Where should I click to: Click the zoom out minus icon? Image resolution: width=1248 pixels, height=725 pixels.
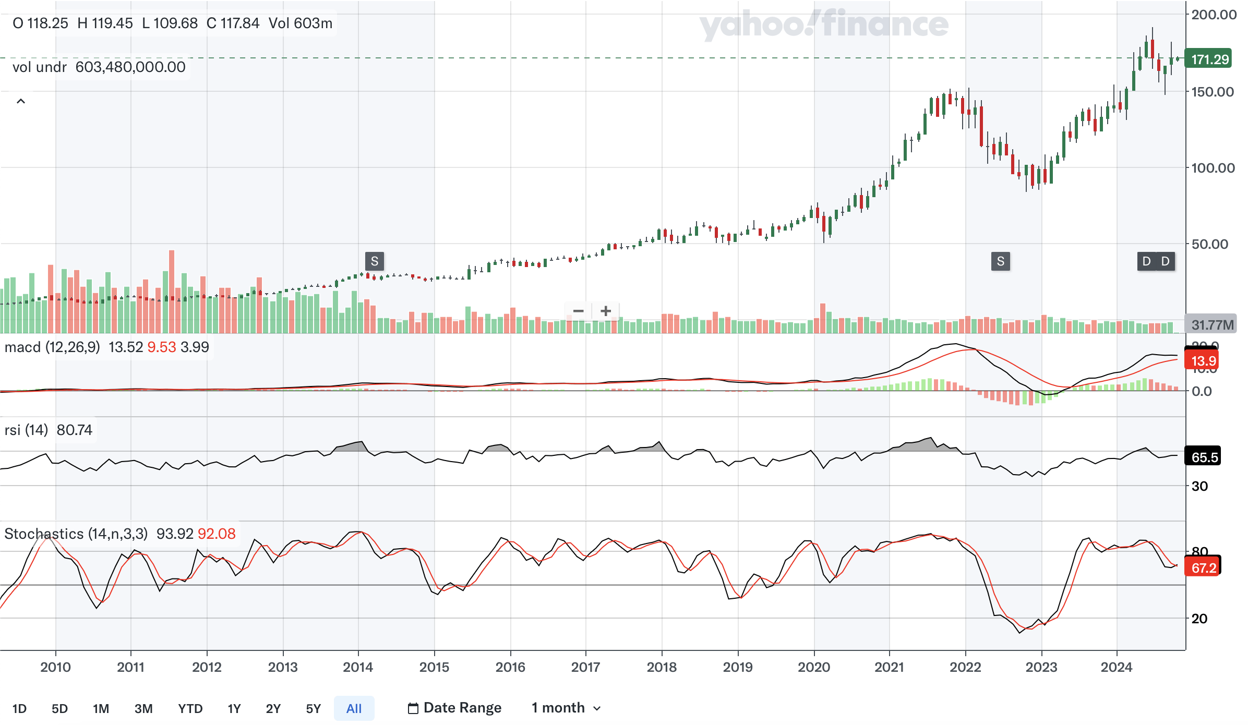pyautogui.click(x=578, y=311)
